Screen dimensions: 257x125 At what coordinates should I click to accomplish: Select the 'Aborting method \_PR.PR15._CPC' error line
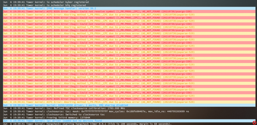tap(129, 102)
